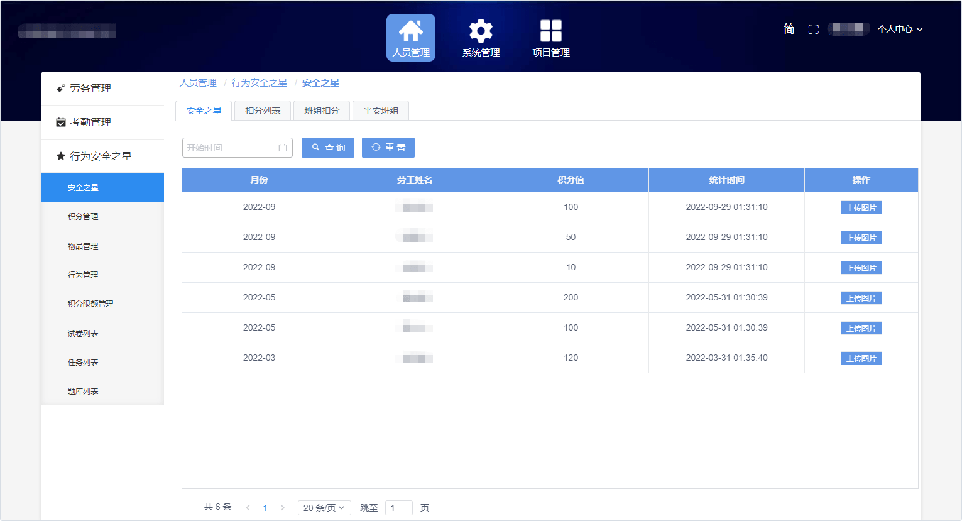Select 积分管理 in the sidebar

coord(83,217)
